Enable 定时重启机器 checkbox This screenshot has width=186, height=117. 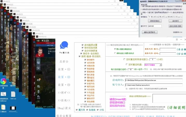pyautogui.click(x=127, y=64)
